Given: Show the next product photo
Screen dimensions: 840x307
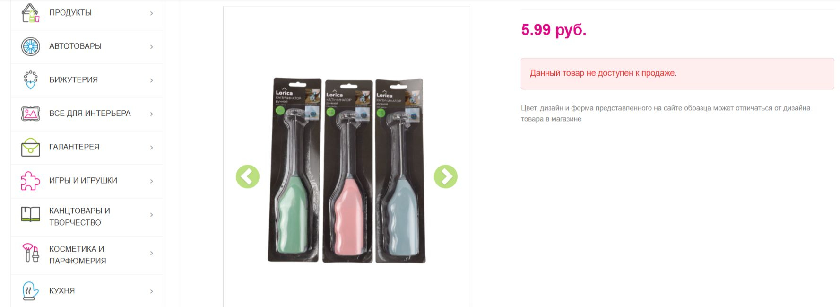Looking at the screenshot, I should coord(446,176).
